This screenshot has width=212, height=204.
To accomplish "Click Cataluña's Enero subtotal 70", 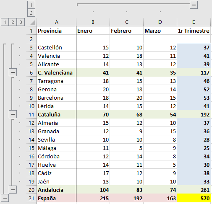I will pos(93,114).
